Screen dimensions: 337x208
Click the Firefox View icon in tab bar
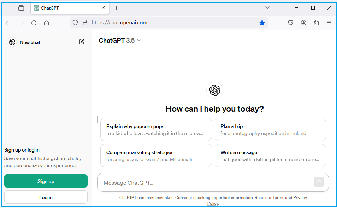(x=21, y=8)
